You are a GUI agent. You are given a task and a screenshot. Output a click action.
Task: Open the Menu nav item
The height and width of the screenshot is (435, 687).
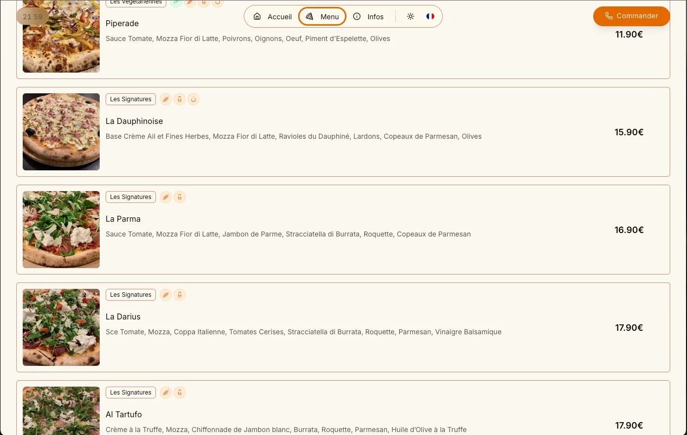click(x=322, y=17)
